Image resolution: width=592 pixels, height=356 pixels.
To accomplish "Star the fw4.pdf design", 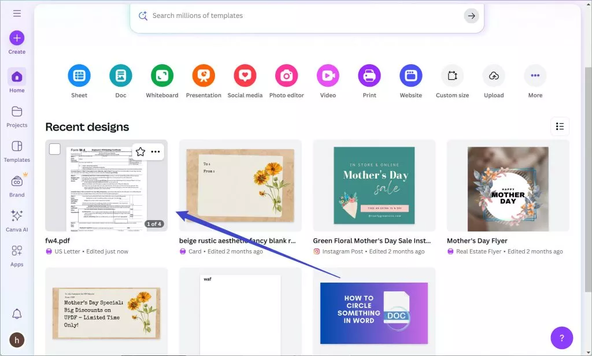I will pos(140,151).
